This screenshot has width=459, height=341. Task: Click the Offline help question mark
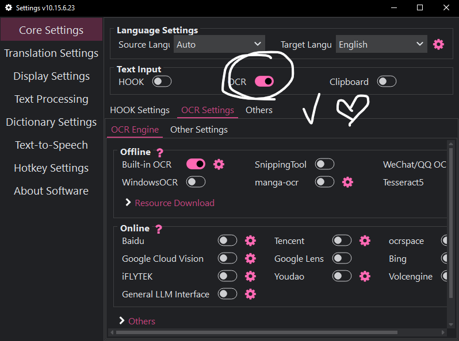point(160,153)
